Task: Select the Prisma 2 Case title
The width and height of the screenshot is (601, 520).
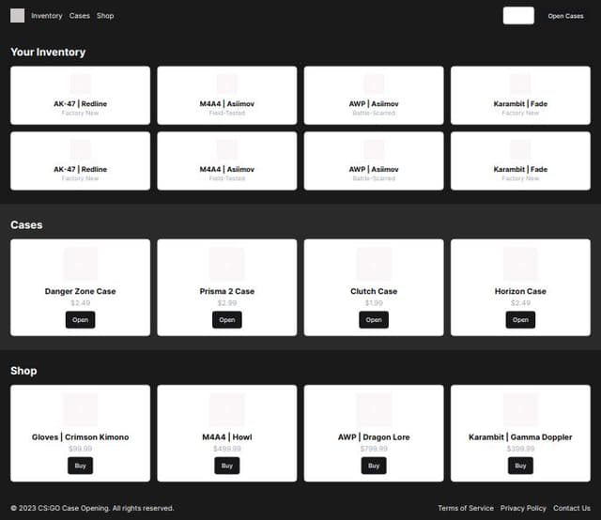Action: click(227, 291)
